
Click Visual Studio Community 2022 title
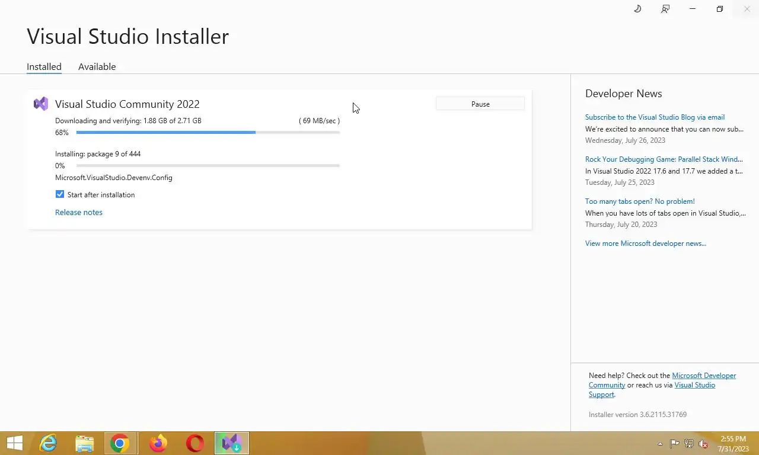point(127,104)
